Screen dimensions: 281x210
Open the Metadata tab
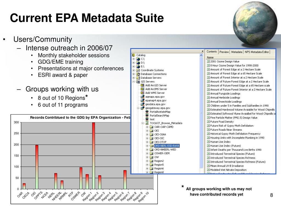(x=237, y=52)
